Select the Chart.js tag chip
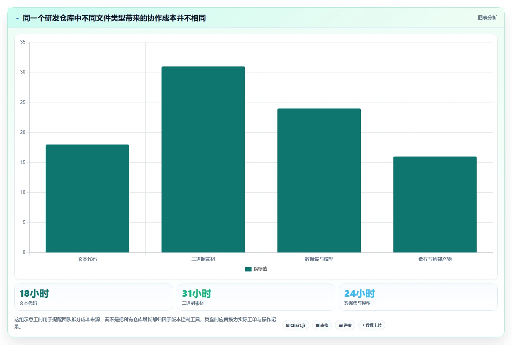The image size is (512, 345). [x=296, y=325]
